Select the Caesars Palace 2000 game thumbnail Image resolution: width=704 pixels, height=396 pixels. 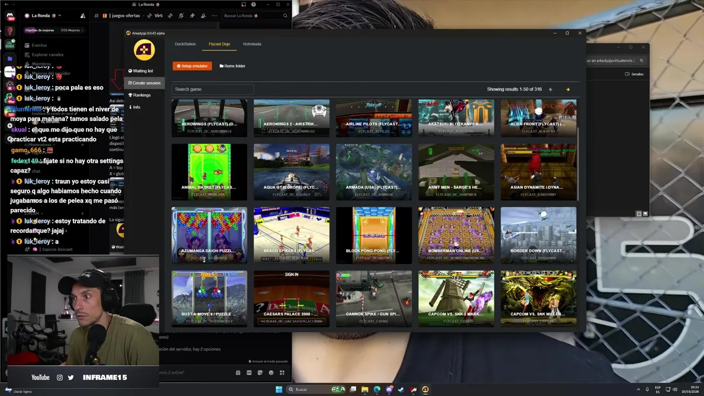291,298
